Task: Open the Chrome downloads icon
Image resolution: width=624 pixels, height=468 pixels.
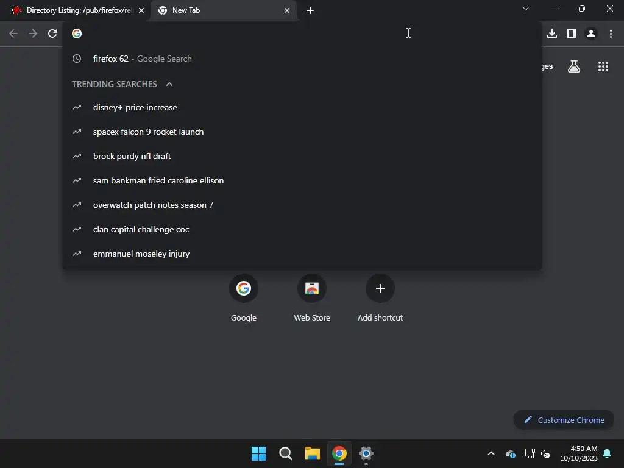Action: click(552, 34)
